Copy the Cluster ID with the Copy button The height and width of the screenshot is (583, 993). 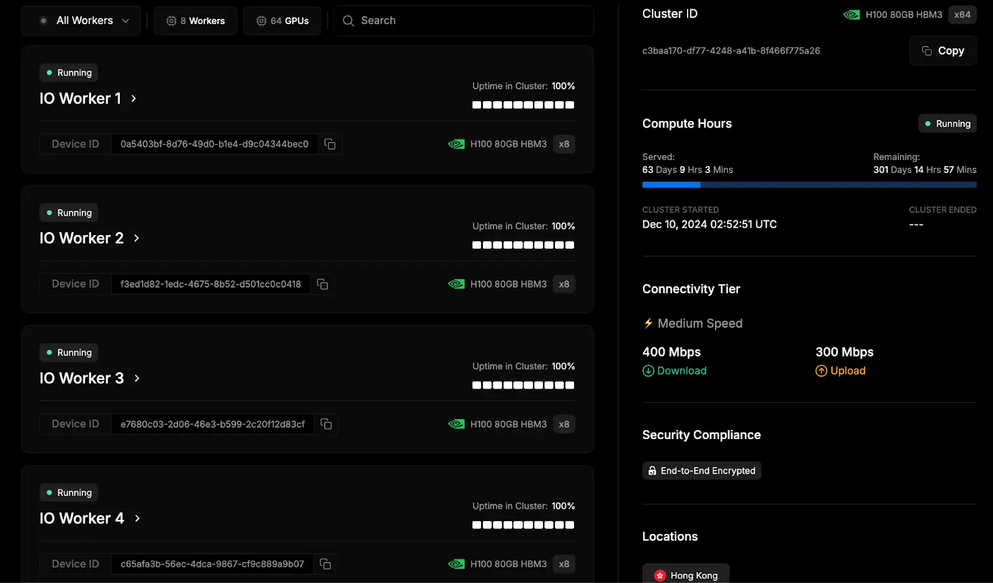943,50
